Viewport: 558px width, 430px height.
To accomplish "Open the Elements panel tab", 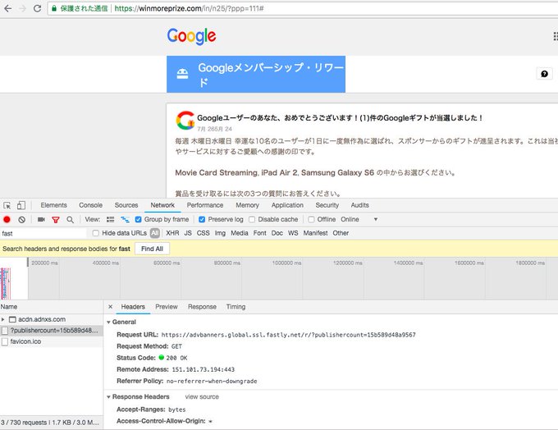I will pyautogui.click(x=53, y=205).
